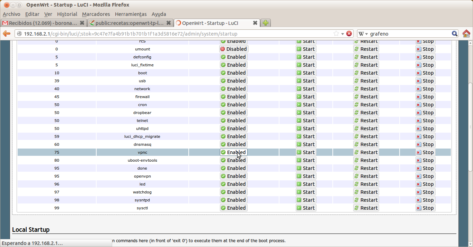Click in the address bar URL field
The width and height of the screenshot is (473, 247).
[173, 34]
